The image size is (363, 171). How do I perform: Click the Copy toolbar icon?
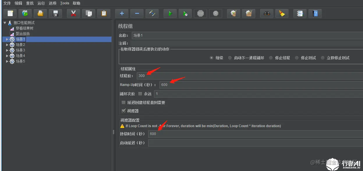(88, 13)
